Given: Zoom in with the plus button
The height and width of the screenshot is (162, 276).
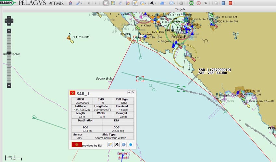Looking at the screenshot, I should pos(9,31).
